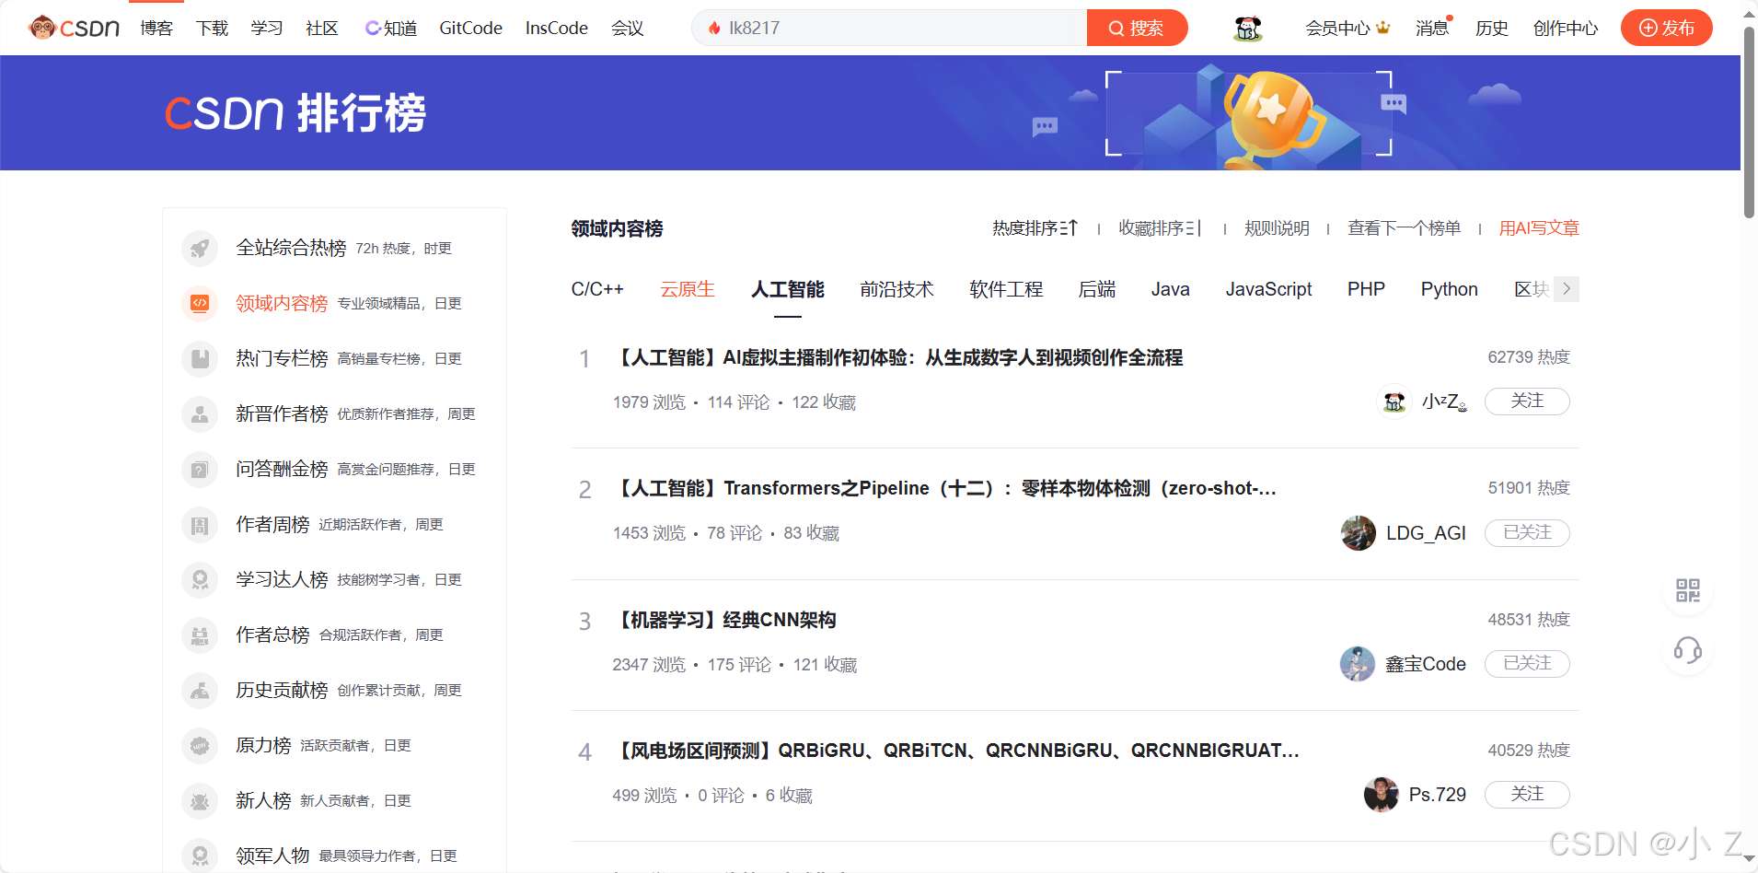The image size is (1758, 873).
Task: Open your profile avatar next to the search bar
Action: click(x=1247, y=28)
